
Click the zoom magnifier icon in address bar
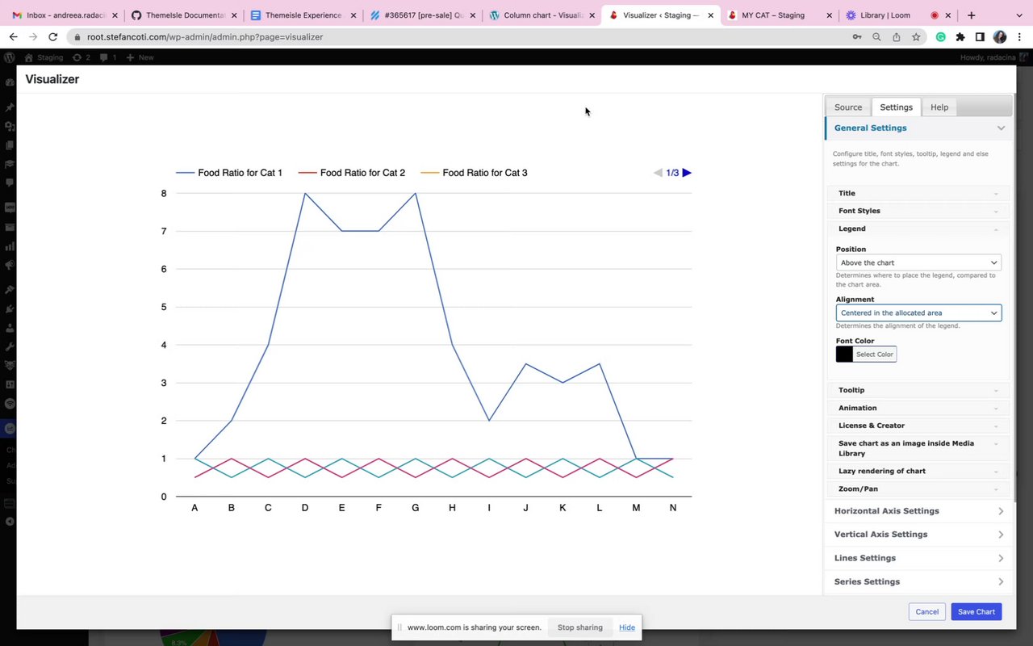(x=876, y=36)
